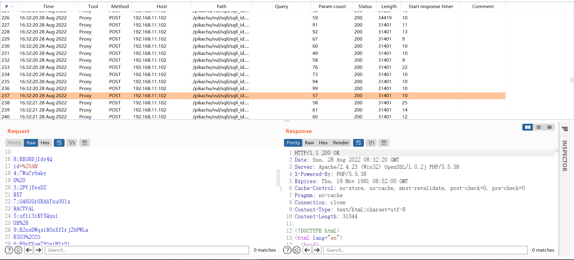Click response header 'Connection: close'
Screen dimensions: 574x260
click(x=320, y=202)
